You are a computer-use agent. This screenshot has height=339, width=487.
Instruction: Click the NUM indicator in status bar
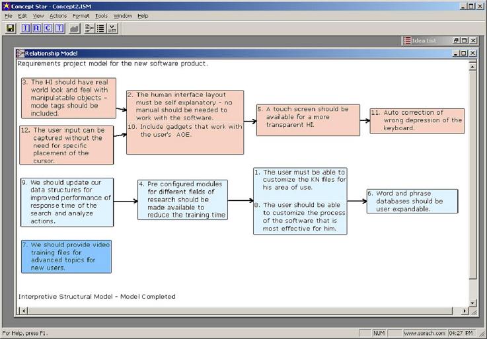(x=379, y=333)
